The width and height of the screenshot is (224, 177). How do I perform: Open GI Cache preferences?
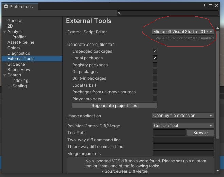click(16, 64)
